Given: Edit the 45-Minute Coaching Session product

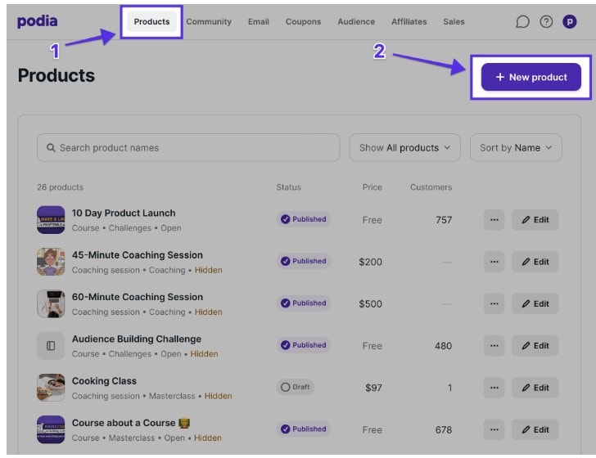Looking at the screenshot, I should [x=535, y=262].
